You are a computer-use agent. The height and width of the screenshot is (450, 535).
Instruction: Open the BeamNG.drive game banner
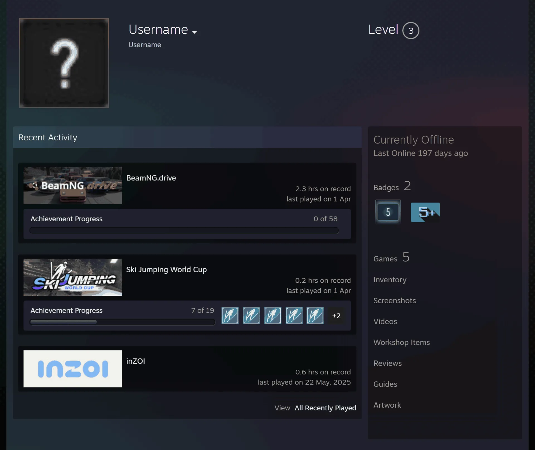pyautogui.click(x=73, y=186)
